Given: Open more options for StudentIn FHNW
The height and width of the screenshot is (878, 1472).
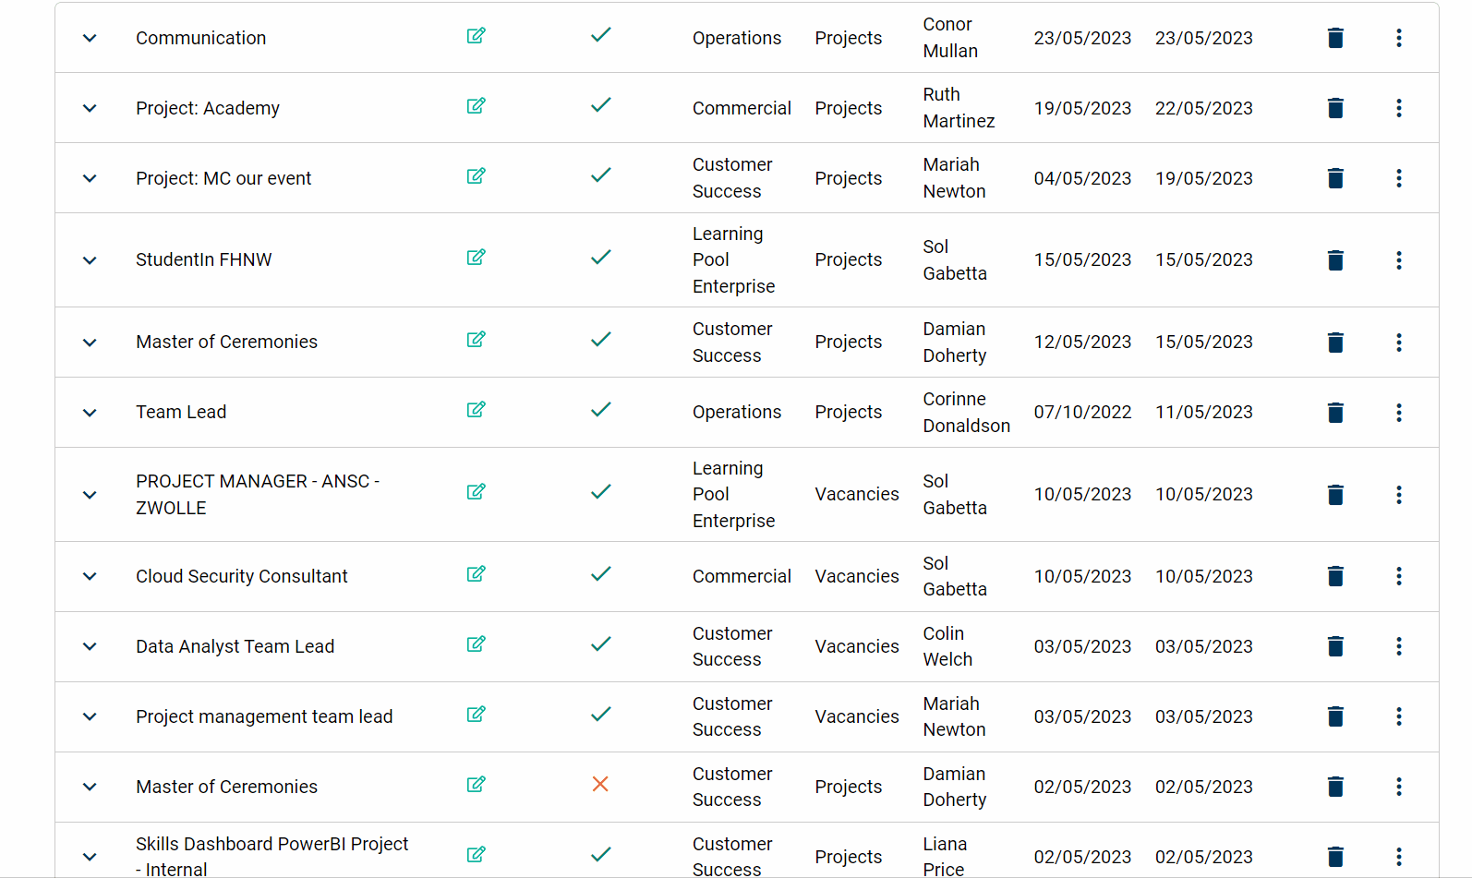Looking at the screenshot, I should tap(1398, 260).
